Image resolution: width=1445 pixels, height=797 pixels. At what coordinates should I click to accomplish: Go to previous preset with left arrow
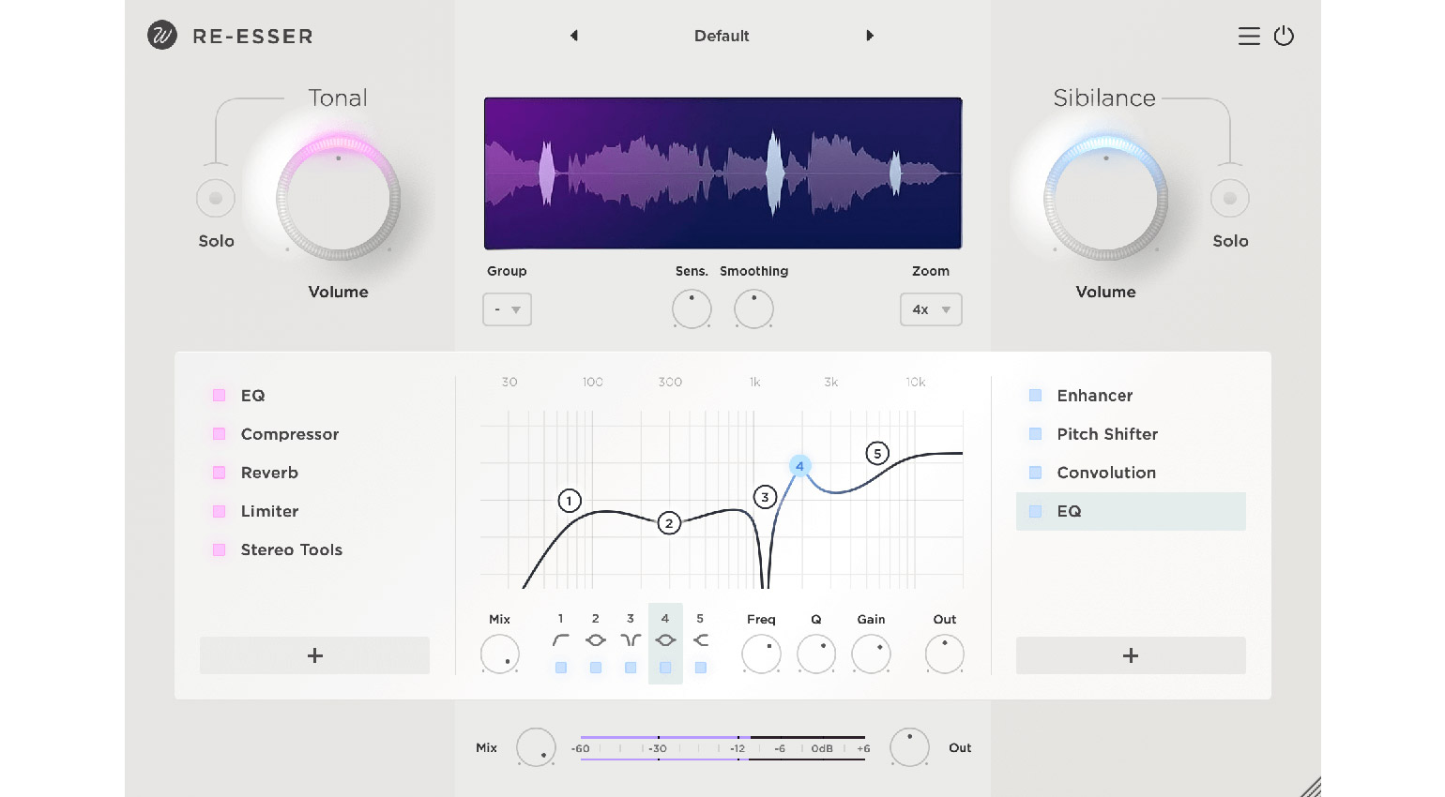click(574, 36)
